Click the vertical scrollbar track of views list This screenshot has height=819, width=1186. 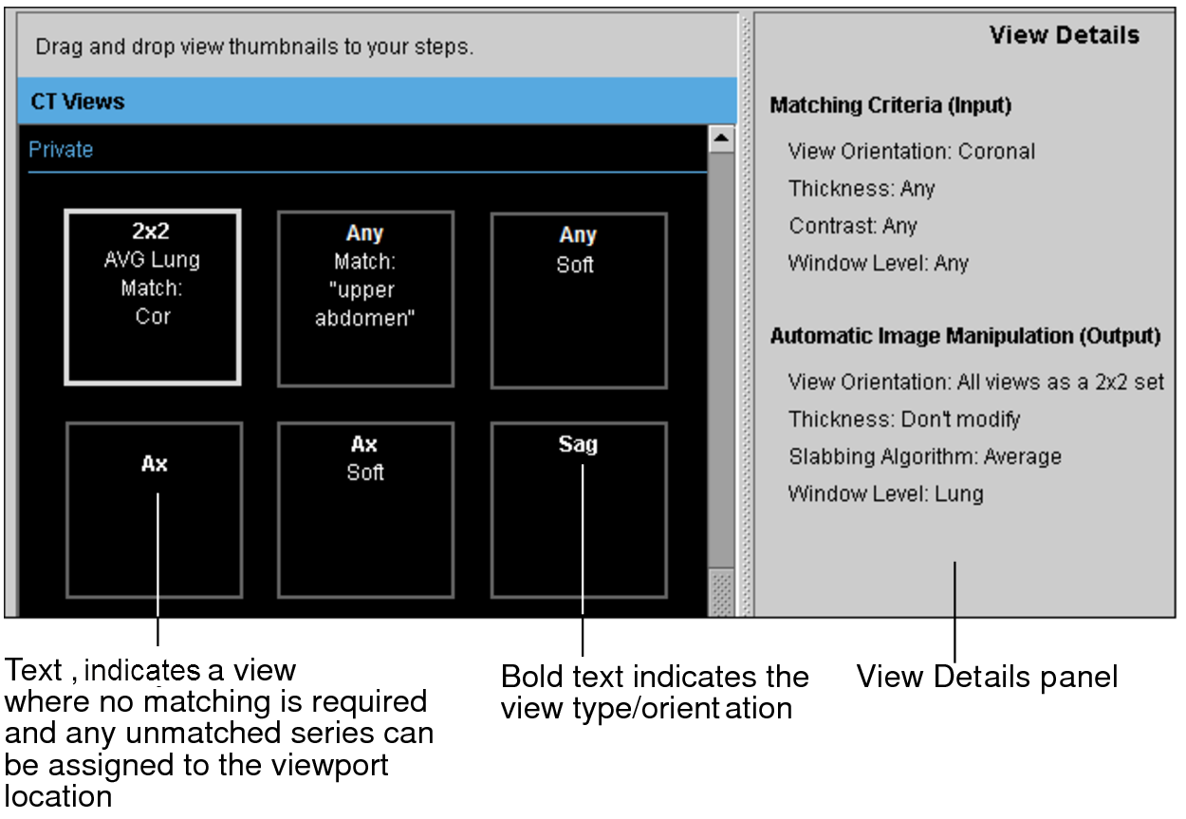(722, 380)
